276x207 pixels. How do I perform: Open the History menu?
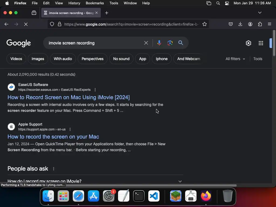tap(74, 3)
